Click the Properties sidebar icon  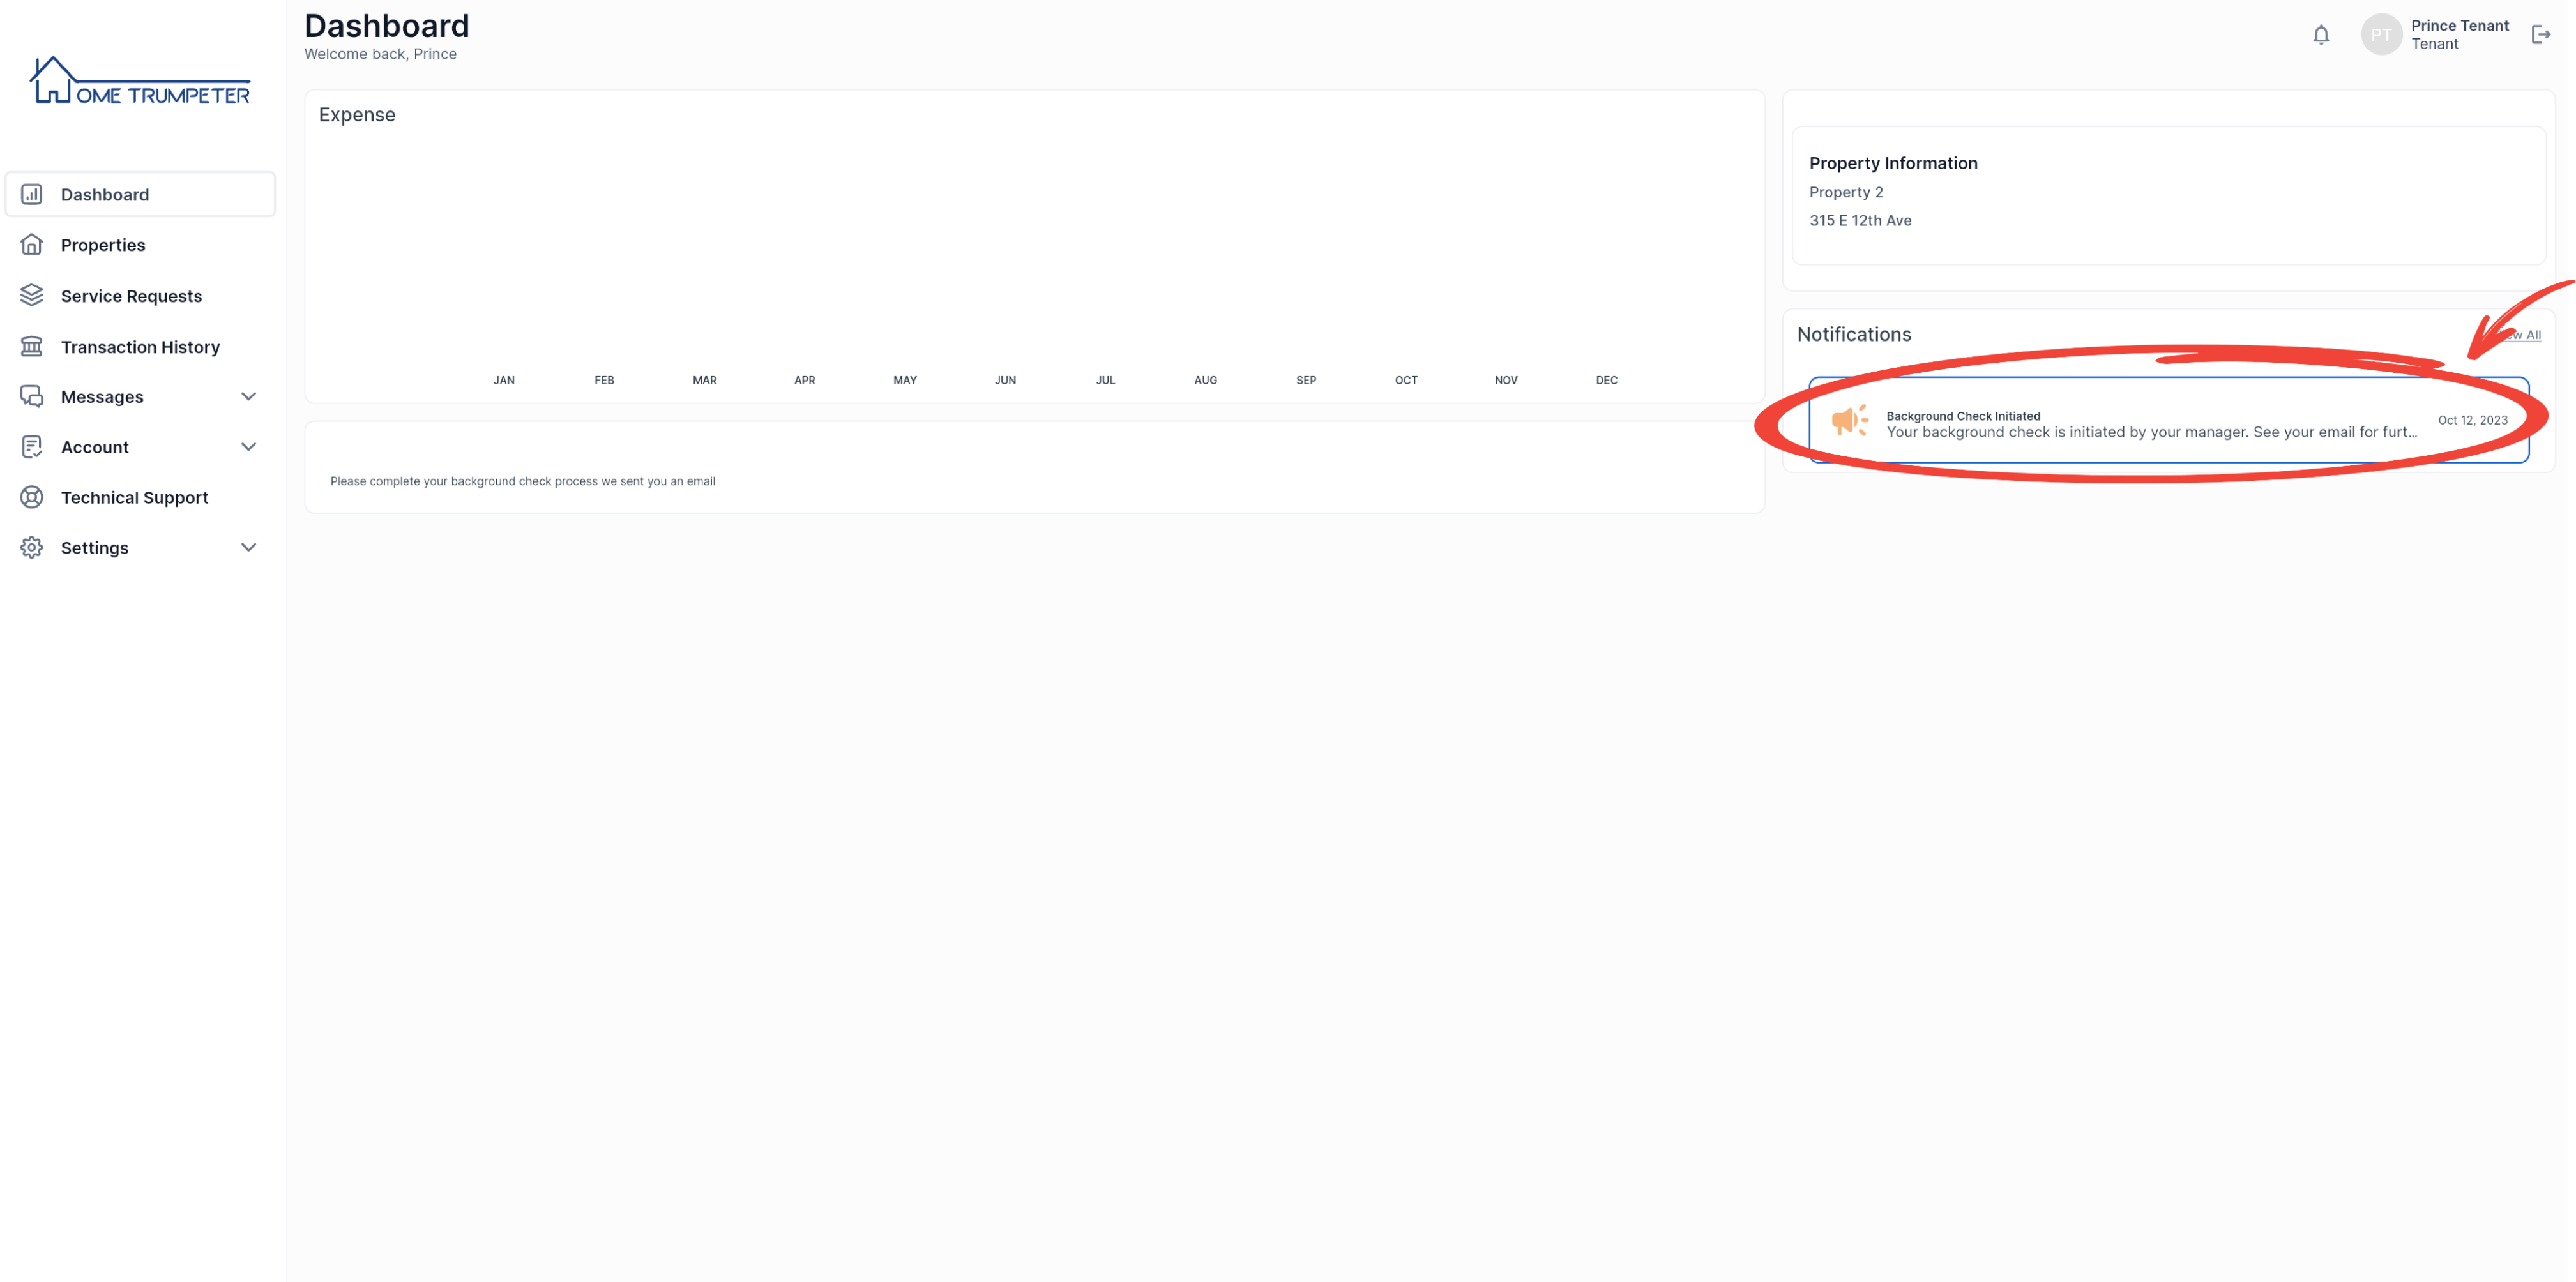pyautogui.click(x=31, y=243)
